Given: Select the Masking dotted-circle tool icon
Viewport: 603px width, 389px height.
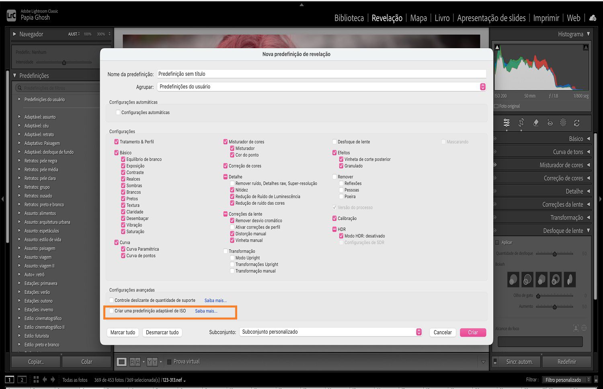Looking at the screenshot, I should pyautogui.click(x=563, y=123).
